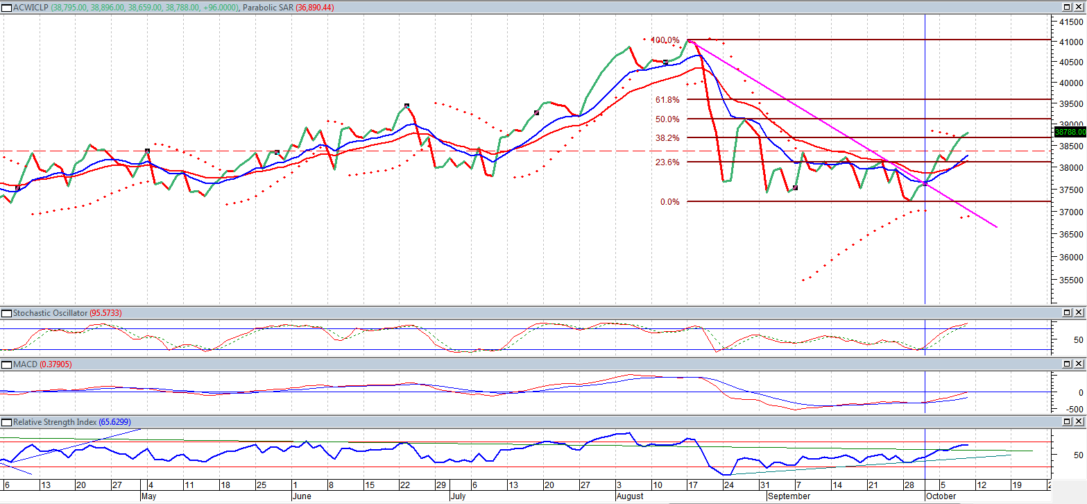
Task: Click the 100.0% Fibonacci level label
Action: tap(665, 40)
